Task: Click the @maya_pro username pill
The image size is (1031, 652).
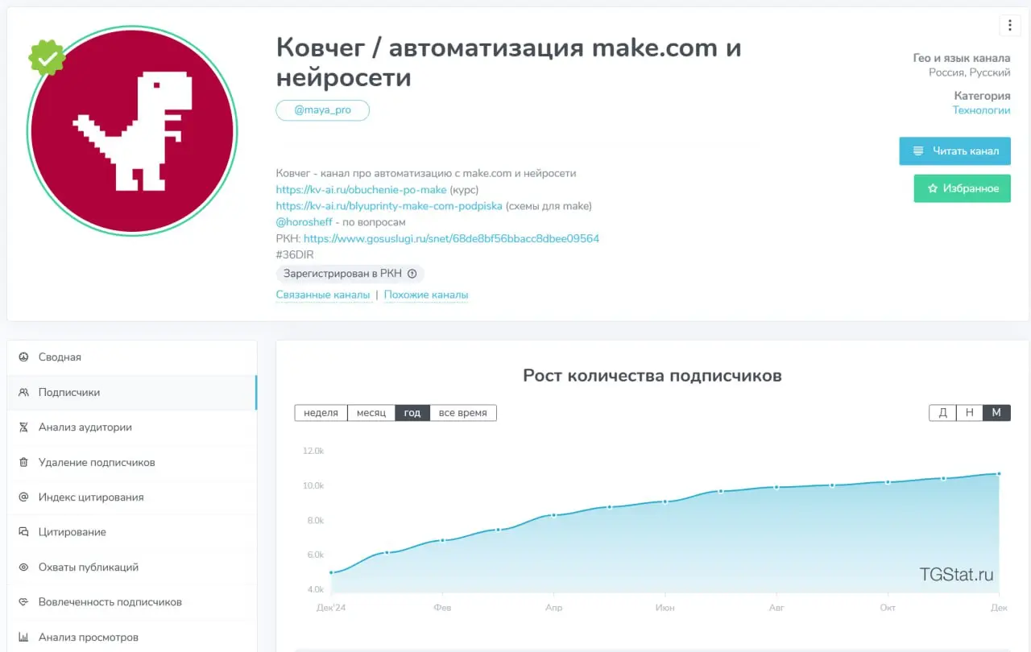Action: point(322,110)
